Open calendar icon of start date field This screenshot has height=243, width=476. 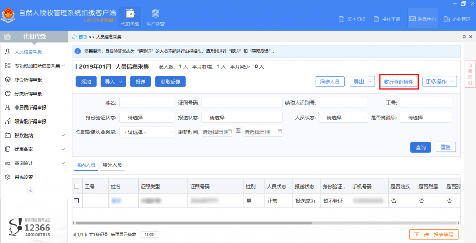[230, 131]
